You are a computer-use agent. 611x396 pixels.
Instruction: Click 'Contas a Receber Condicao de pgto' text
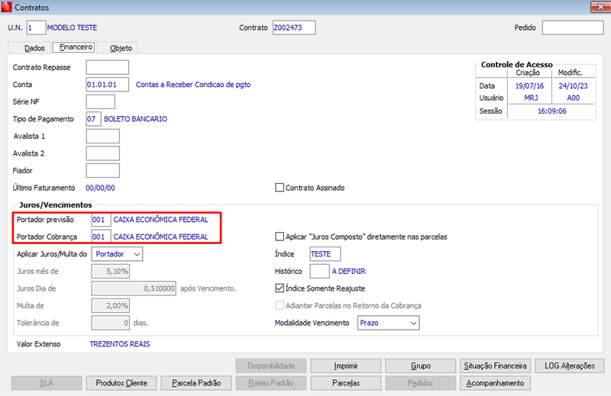click(193, 85)
